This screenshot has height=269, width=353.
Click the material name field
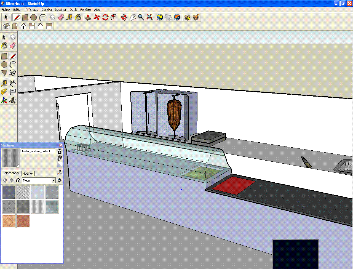(38, 151)
